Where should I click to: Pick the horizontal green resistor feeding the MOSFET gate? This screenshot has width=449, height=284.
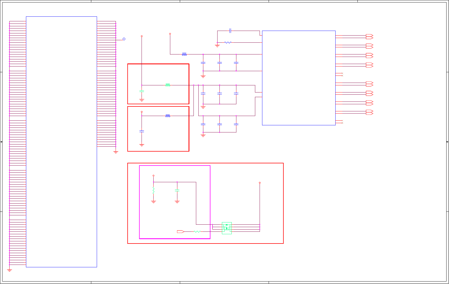[197, 232]
